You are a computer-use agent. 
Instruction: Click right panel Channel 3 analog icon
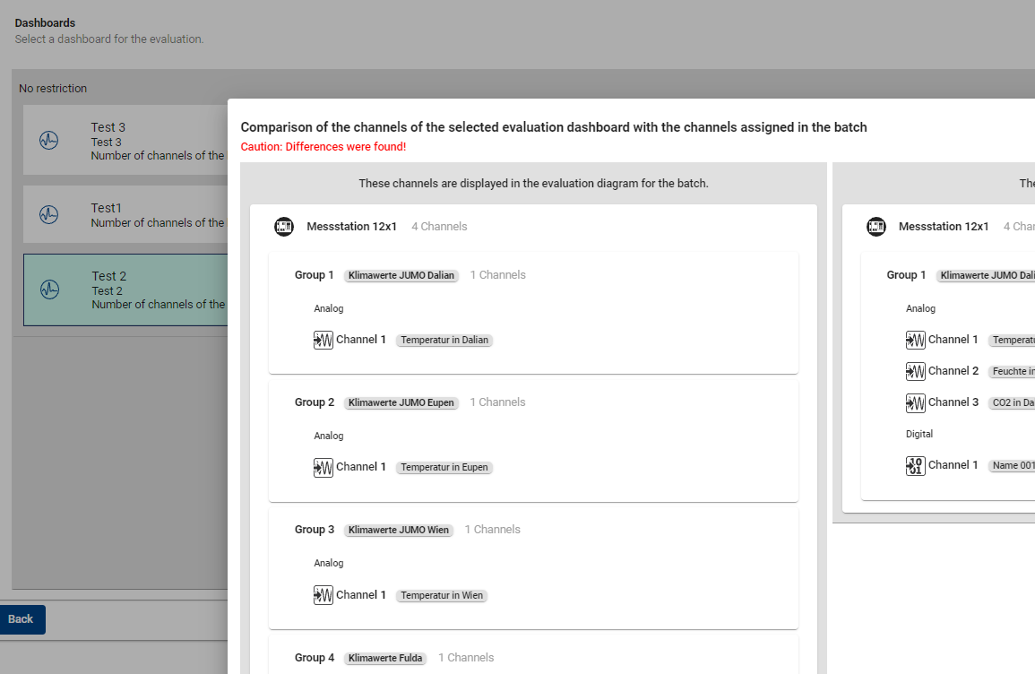915,402
